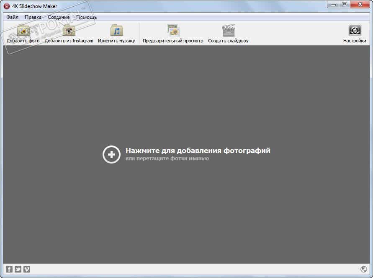Open the Создание menu

(59, 17)
